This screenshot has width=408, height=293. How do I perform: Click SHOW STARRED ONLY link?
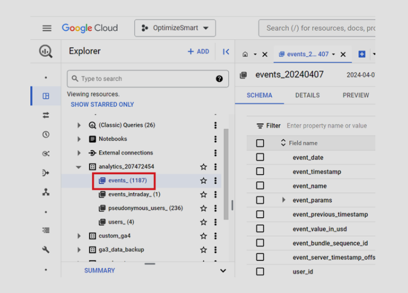[x=102, y=104]
